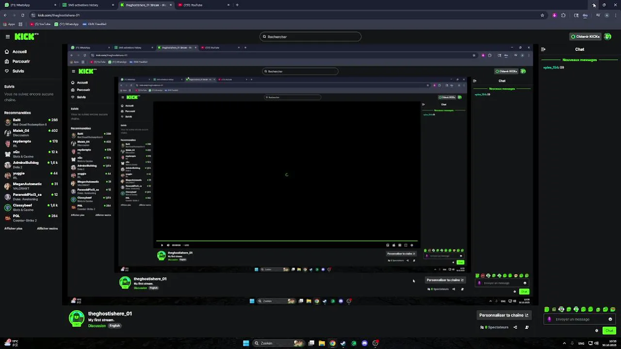Viewport: 621px width, 349px height.
Task: View the 0 Spectateurs viewer count
Action: tap(494, 327)
